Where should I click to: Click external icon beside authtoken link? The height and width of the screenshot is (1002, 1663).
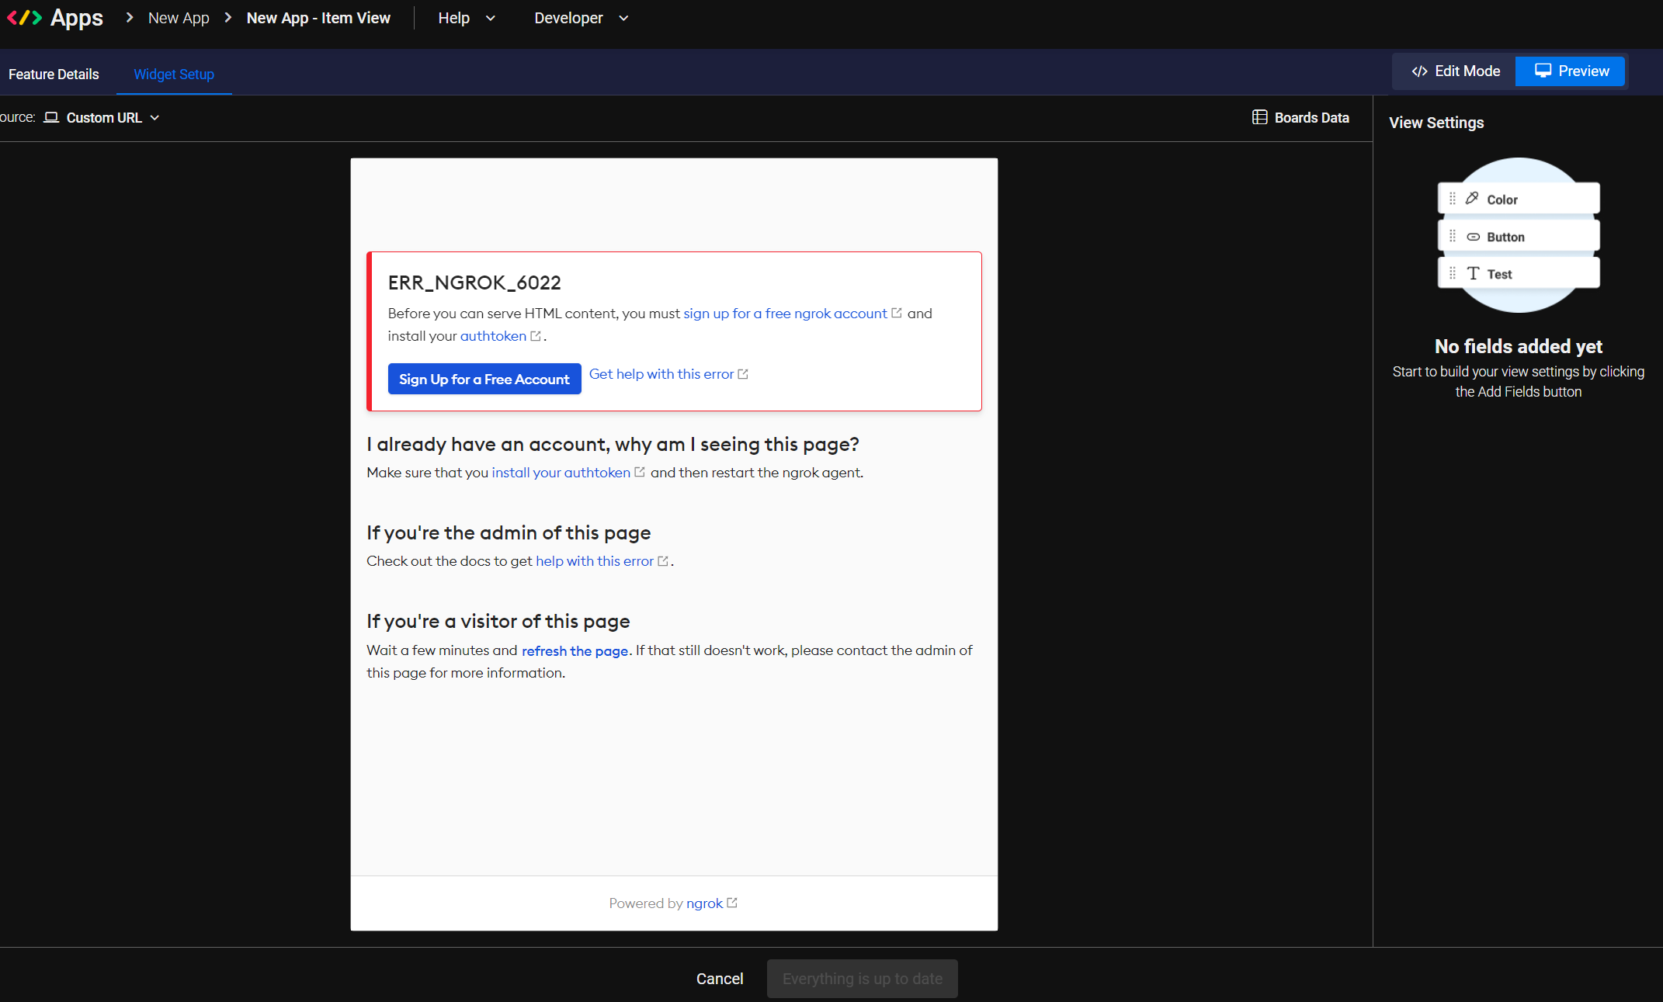point(536,336)
